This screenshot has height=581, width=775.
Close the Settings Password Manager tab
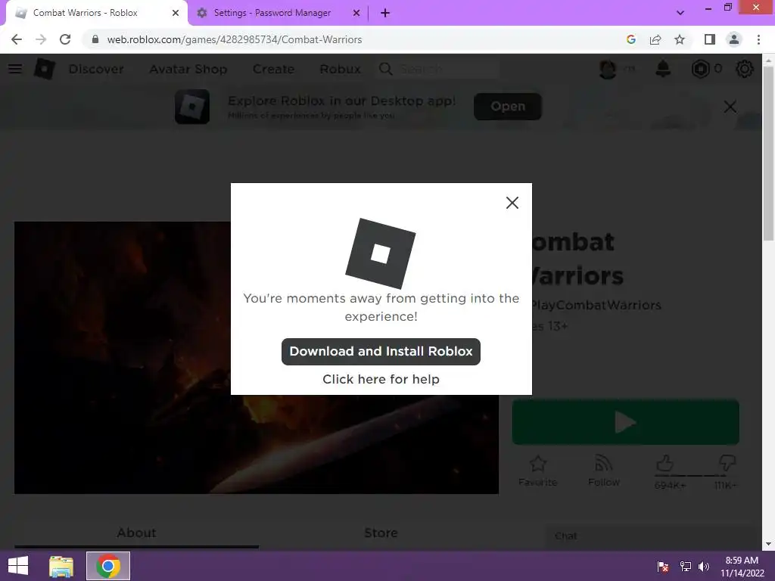pyautogui.click(x=356, y=13)
